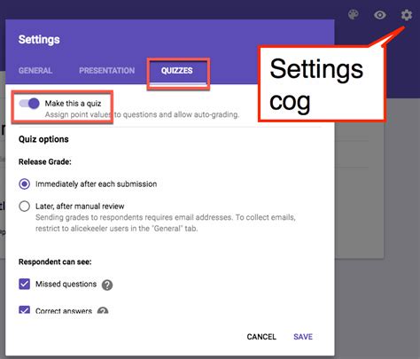Click the Settings cog annotation callout box

[x=323, y=84]
